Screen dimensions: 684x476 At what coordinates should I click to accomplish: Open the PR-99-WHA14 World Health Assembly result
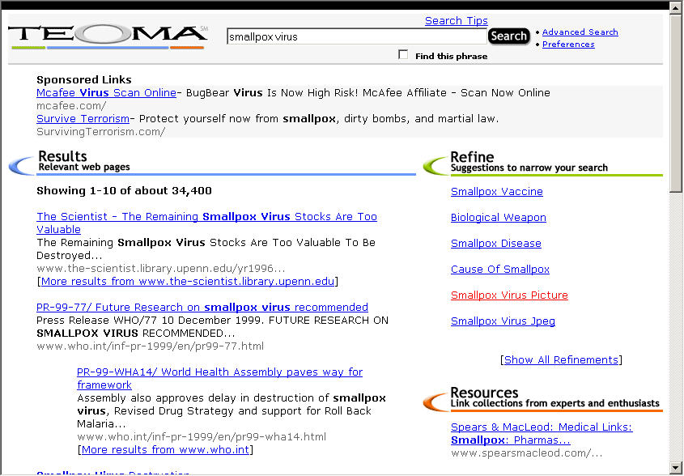(x=219, y=372)
